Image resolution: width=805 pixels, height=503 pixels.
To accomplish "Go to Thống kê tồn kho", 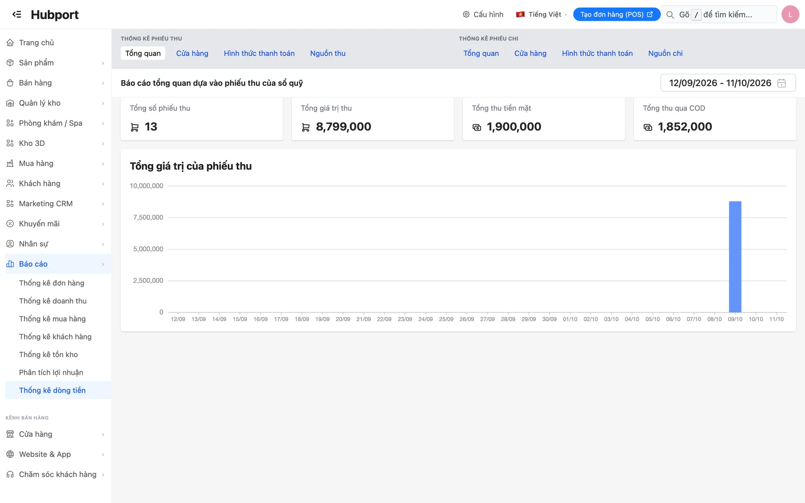I will coord(48,355).
